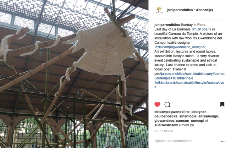Image resolution: width=231 pixels, height=148 pixels.
Task: Open the #sustainablelifestyle hashtag
Action: coord(190,83)
